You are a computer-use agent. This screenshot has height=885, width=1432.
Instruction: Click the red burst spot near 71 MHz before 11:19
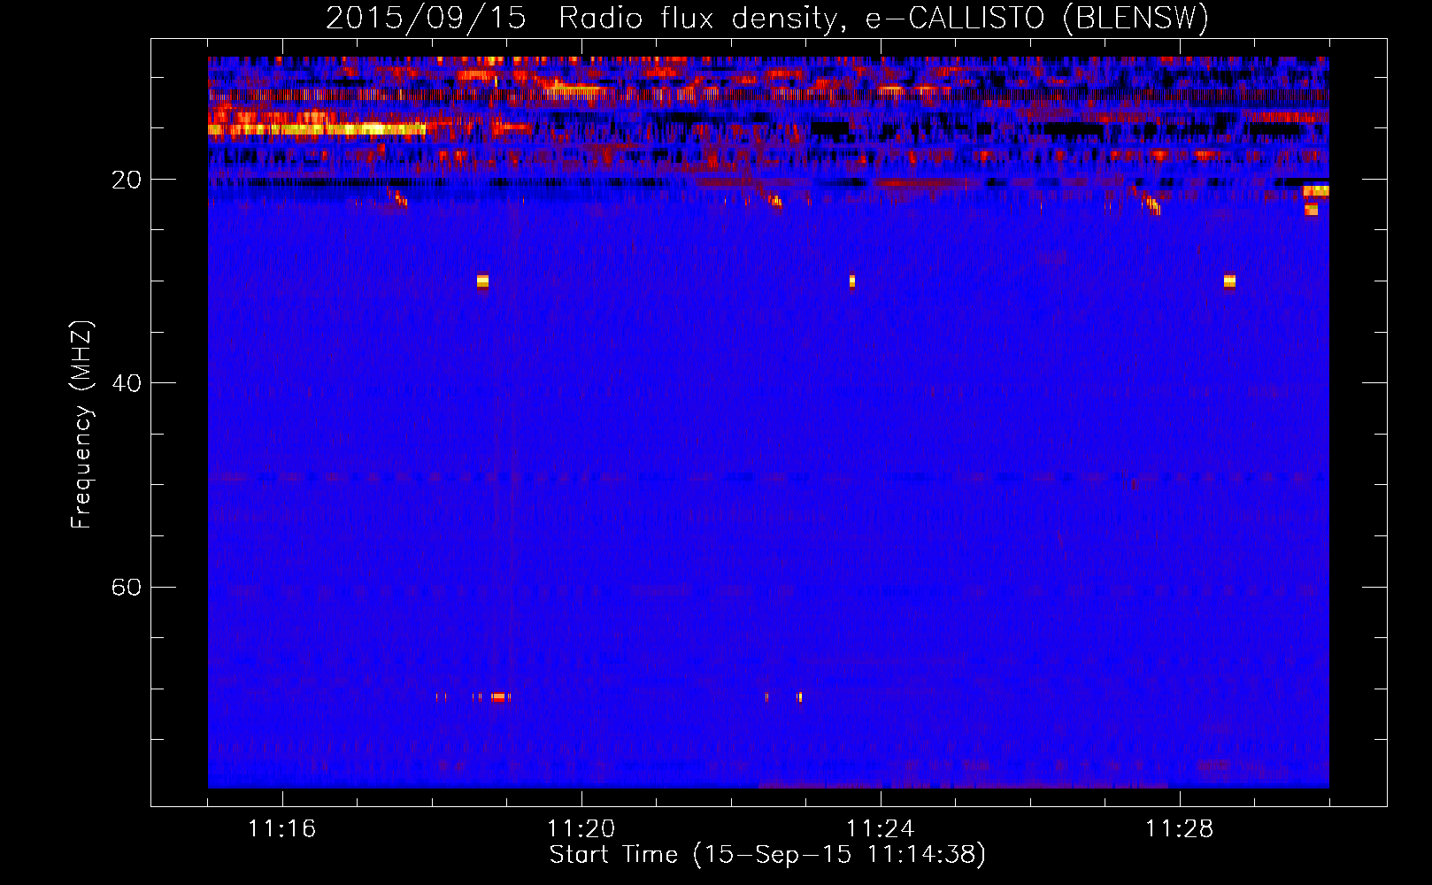[499, 697]
